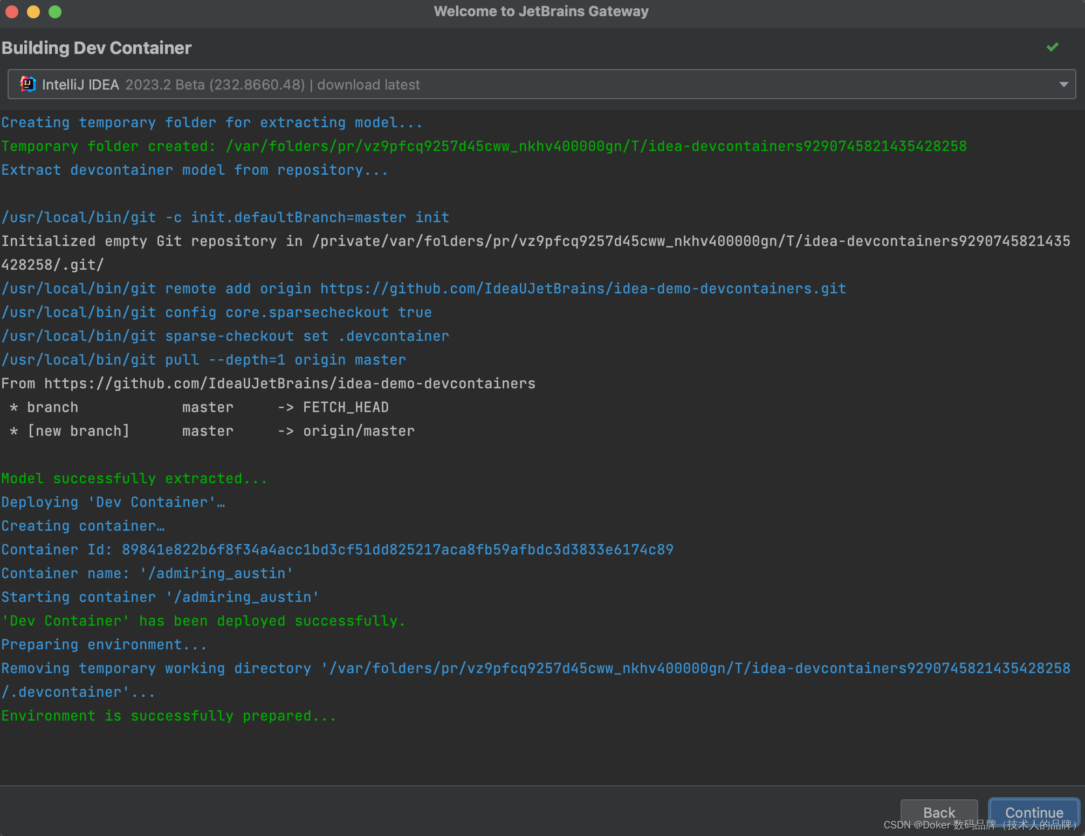Image resolution: width=1085 pixels, height=836 pixels.
Task: Click the IntelliJ IDEA logo icon
Action: tap(28, 84)
